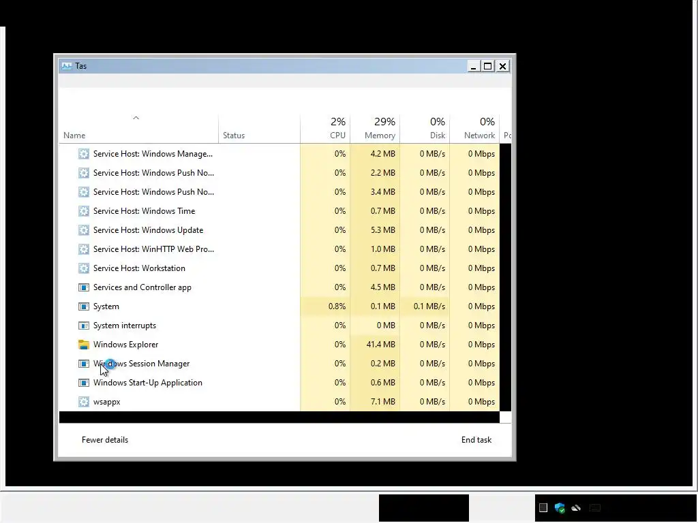Click the Fewer details button
The width and height of the screenshot is (698, 523).
105,440
